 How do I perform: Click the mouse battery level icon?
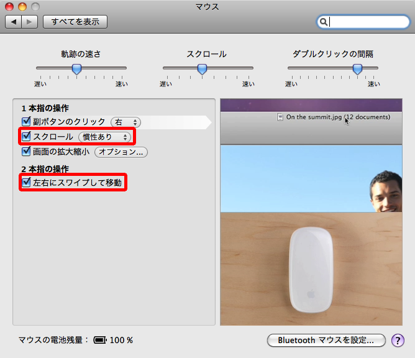click(100, 340)
